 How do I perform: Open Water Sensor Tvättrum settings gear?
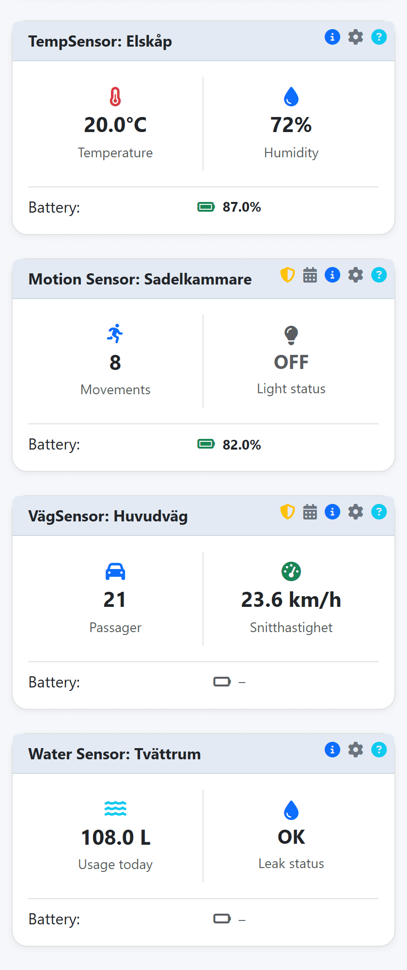coord(356,750)
